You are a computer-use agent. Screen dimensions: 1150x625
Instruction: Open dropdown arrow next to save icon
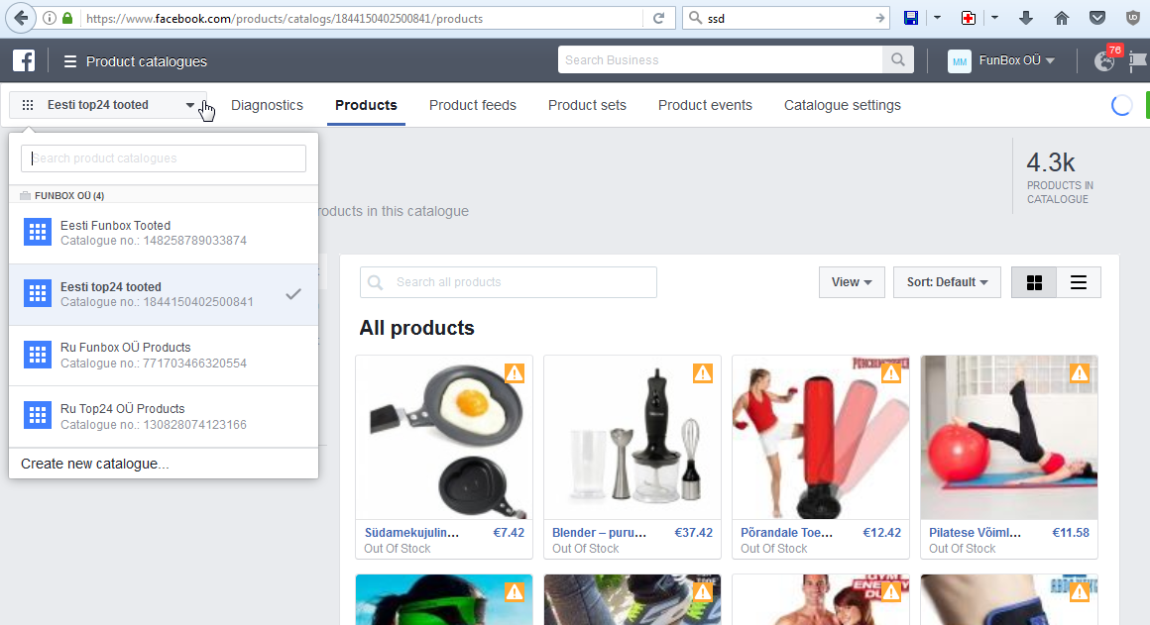(x=937, y=18)
